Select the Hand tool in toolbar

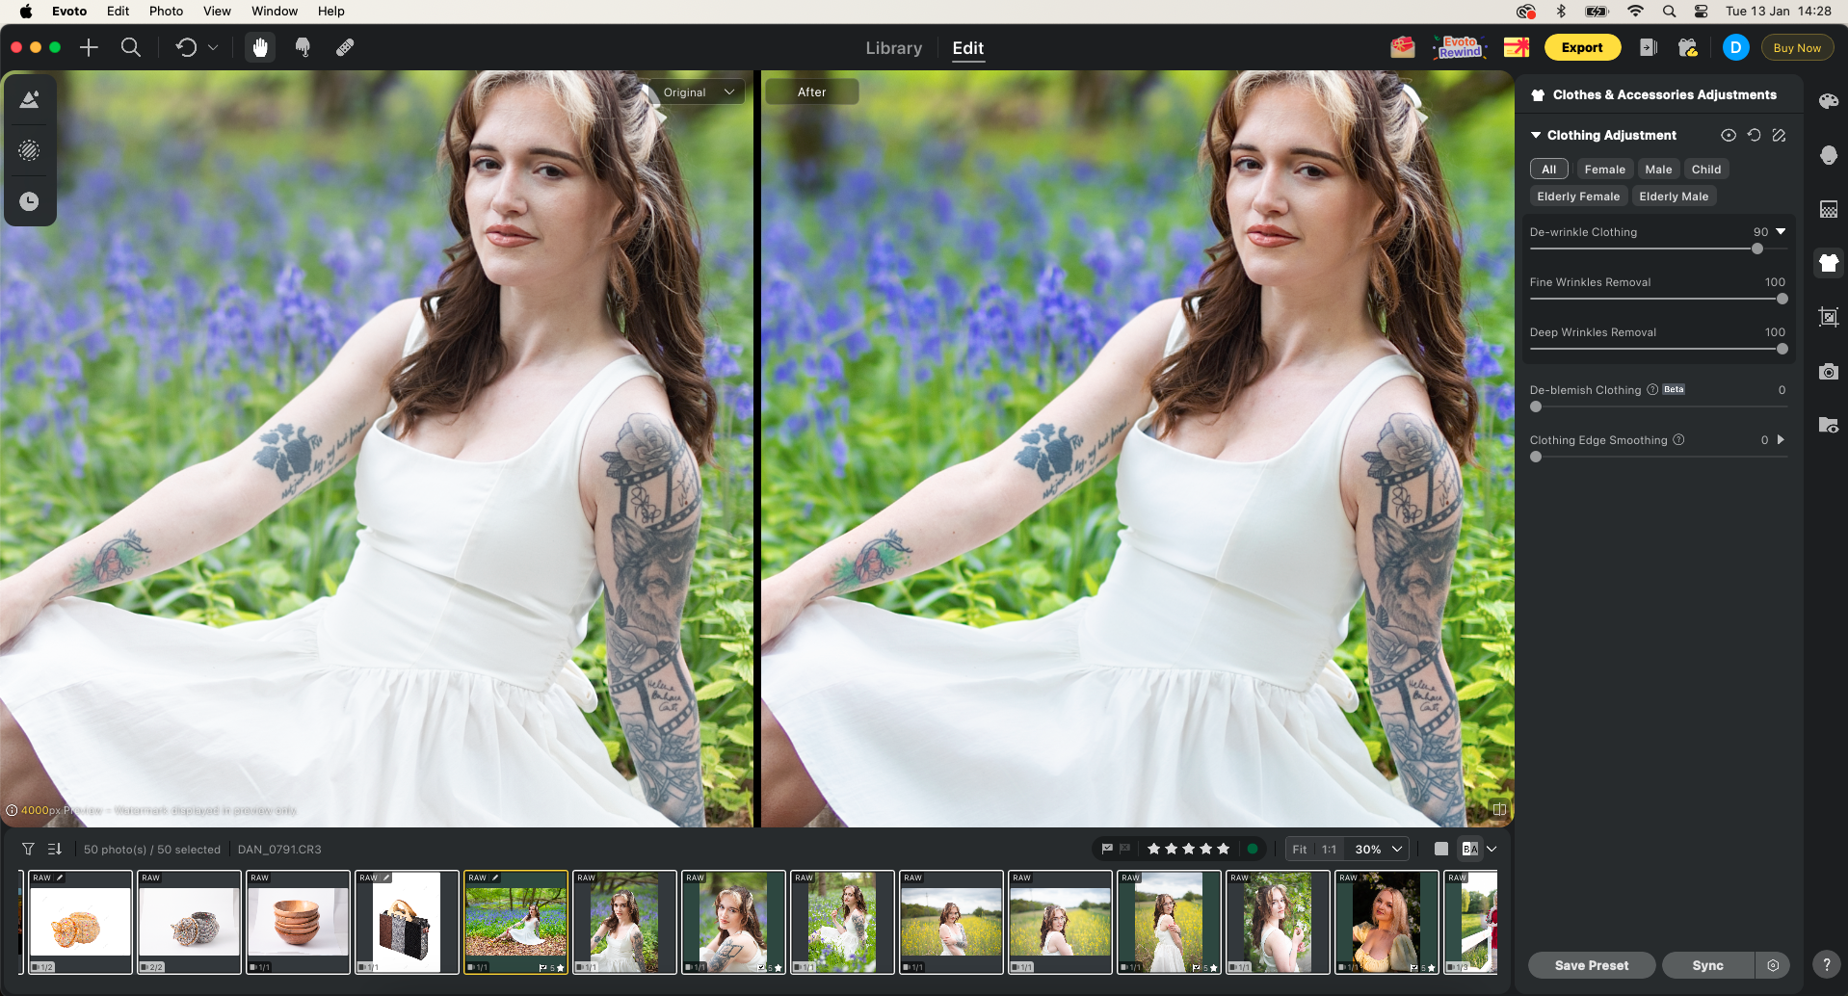[259, 47]
